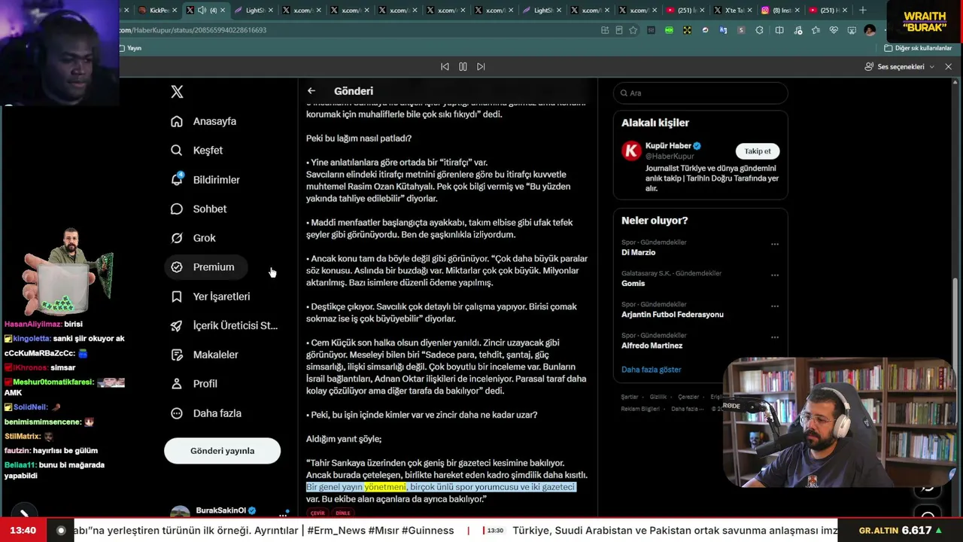The height and width of the screenshot is (542, 963).
Task: Open the browser profile avatar
Action: pos(870,30)
